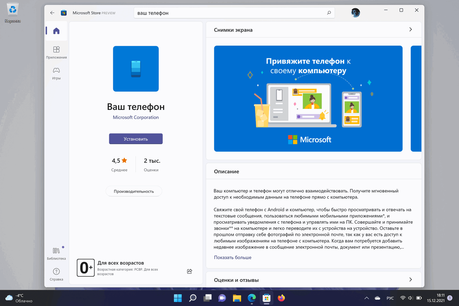Launch Microsoft Edge from the taskbar
Screen dimensions: 459x306
point(252,298)
